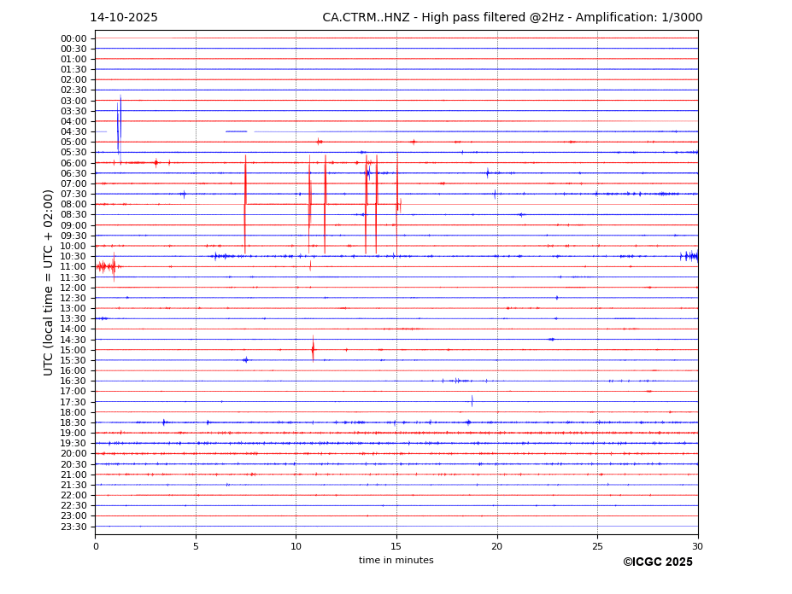Viewport: 792px width, 594px height.
Task: Select the 06:00 time row label
Action: pyautogui.click(x=73, y=163)
